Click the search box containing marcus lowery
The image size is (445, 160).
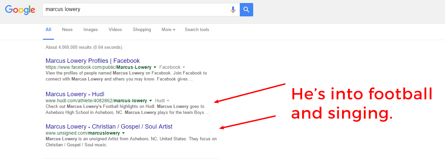click(x=136, y=10)
